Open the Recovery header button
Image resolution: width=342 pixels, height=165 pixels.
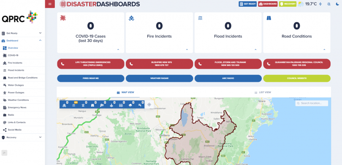pos(288,4)
